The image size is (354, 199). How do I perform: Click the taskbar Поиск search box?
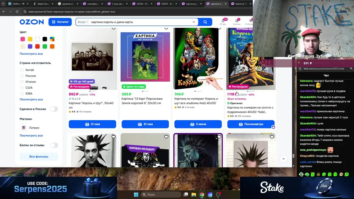point(161,194)
